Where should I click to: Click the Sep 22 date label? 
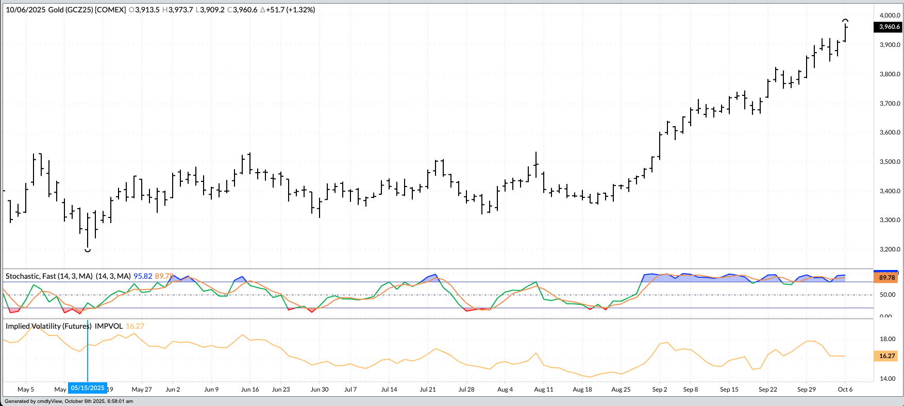pos(768,390)
